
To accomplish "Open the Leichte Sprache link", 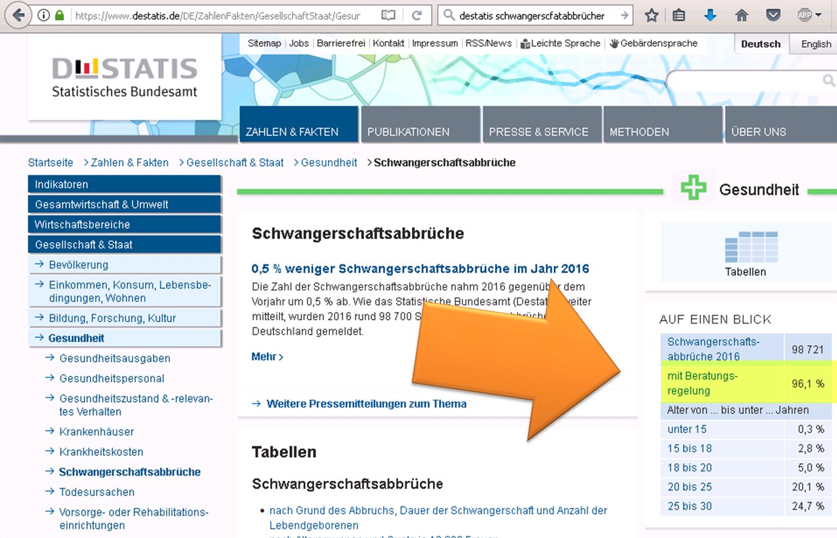I will 561,43.
